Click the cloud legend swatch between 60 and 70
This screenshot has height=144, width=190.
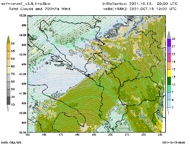8,78
